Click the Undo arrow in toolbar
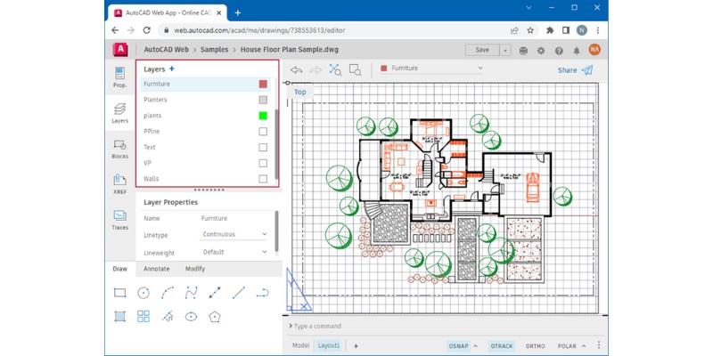Image resolution: width=713 pixels, height=356 pixels. click(297, 70)
